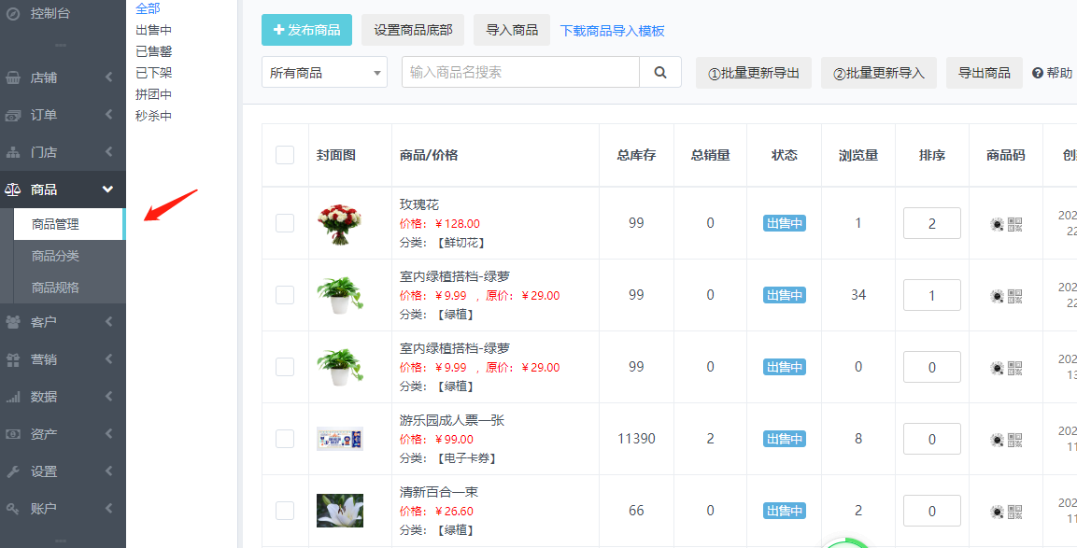Click the 发布商品 button
1077x548 pixels.
(306, 30)
